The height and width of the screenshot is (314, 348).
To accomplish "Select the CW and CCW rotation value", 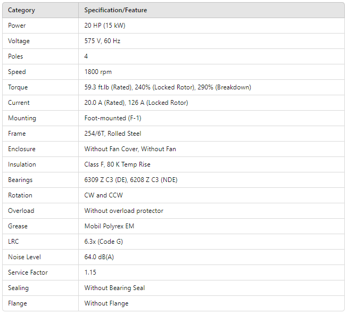I will pos(103,195).
